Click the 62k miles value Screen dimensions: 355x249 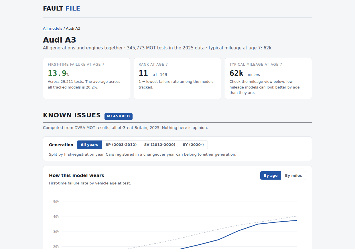245,74
